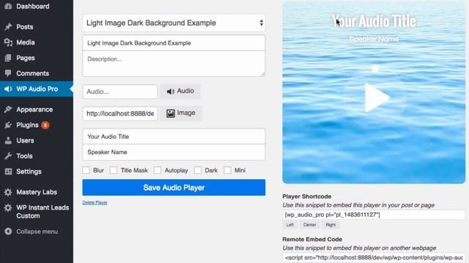Click the Mastery Labs gear icon
This screenshot has height=263, width=469.
click(8, 192)
